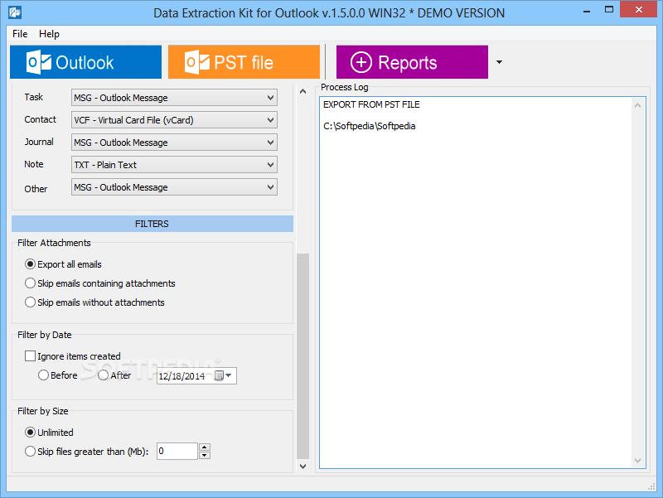
Task: Select Skip emails without attachments
Action: tap(94, 302)
